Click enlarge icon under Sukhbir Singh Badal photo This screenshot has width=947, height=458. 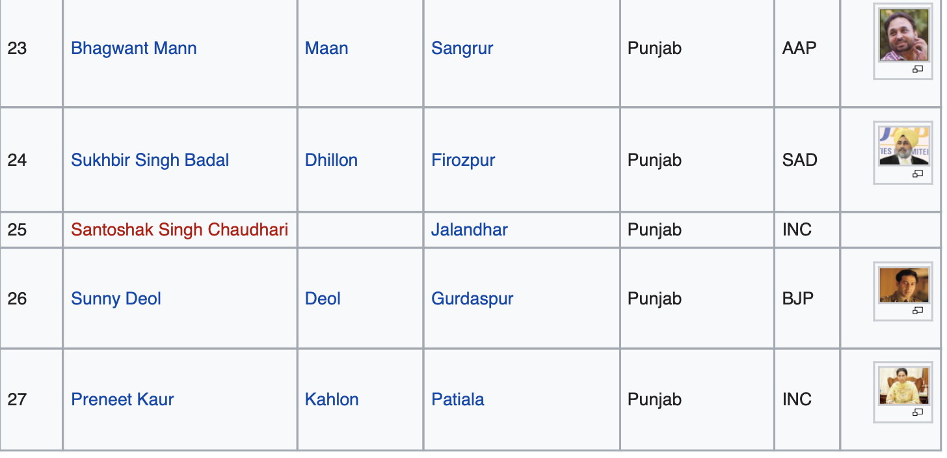[x=918, y=174]
